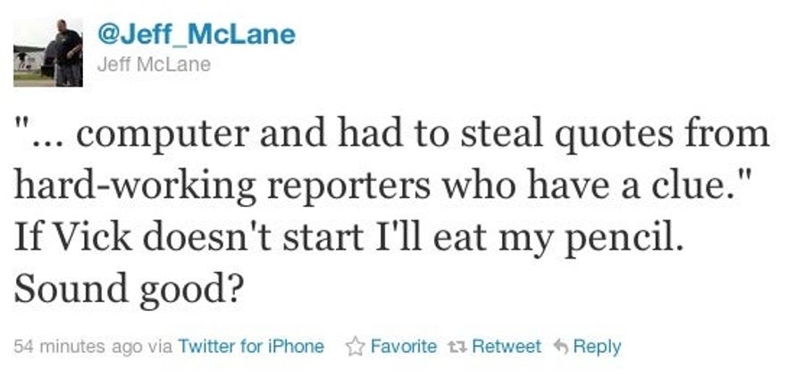Click the star icon beside Favorite

point(355,347)
